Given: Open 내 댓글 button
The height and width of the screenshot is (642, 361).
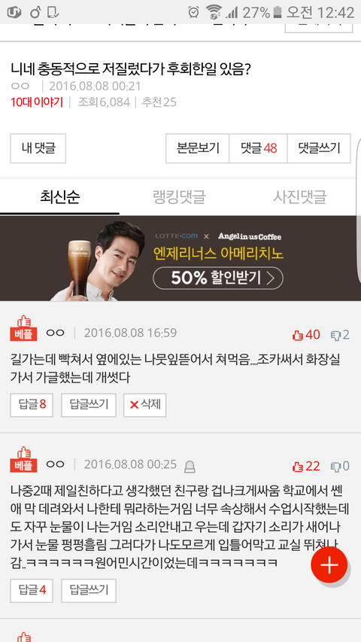Looking at the screenshot, I should pyautogui.click(x=38, y=148).
